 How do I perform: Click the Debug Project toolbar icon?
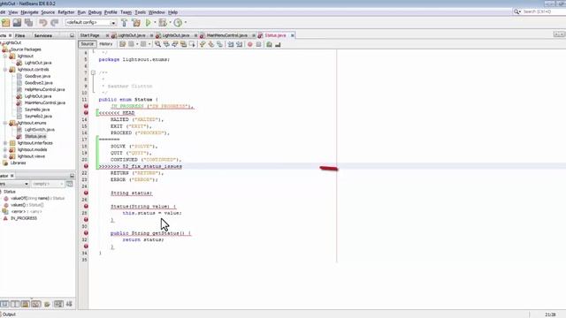[163, 23]
